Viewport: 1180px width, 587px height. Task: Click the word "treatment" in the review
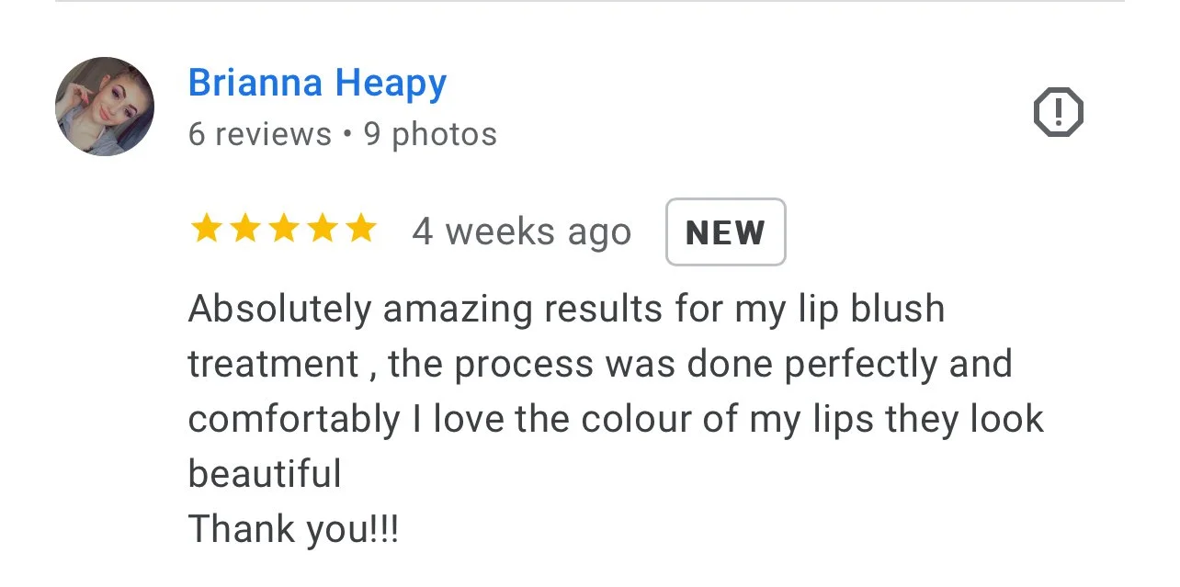tap(274, 365)
